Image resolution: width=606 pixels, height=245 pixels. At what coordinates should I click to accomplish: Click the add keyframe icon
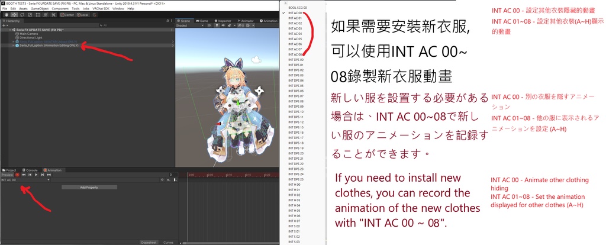[168, 180]
